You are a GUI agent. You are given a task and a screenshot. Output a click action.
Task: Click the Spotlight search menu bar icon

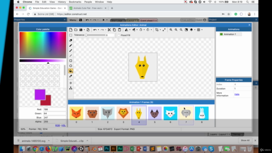tap(247, 2)
